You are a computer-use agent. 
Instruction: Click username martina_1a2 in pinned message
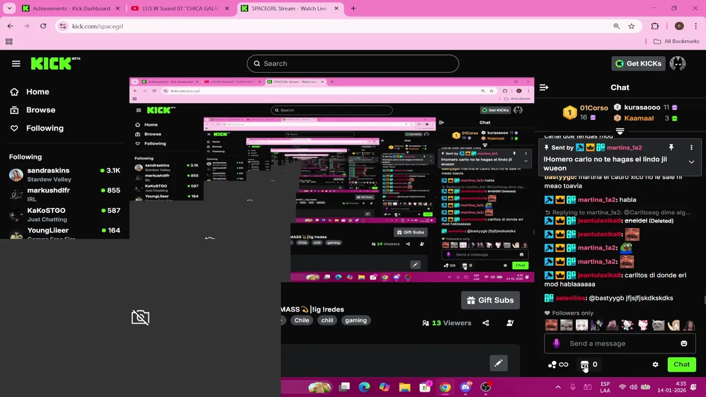point(624,148)
